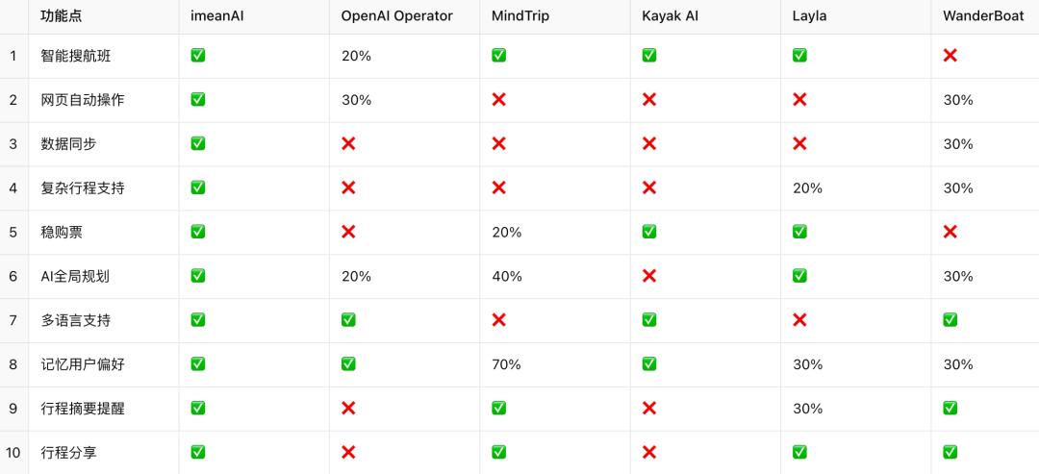Click the red cross for Kayak AI 行程分享
The width and height of the screenshot is (1039, 474).
(649, 453)
